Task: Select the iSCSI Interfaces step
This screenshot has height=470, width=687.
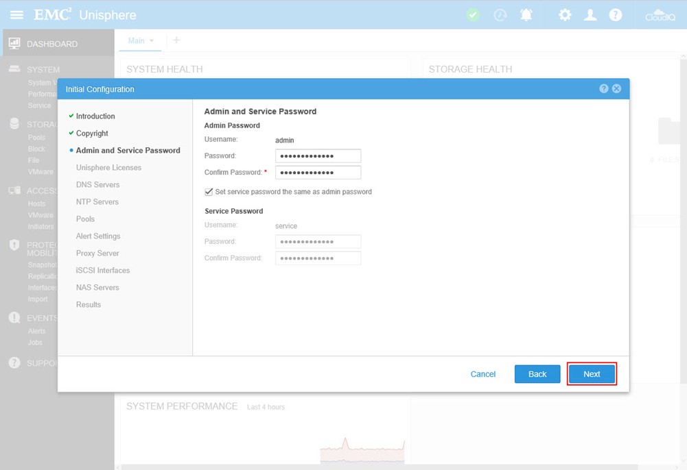Action: coord(103,270)
